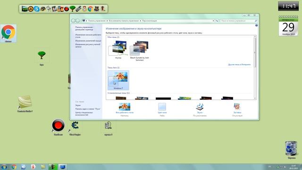Select the Beach Sunsets by Josh Sommers theme

point(139,51)
